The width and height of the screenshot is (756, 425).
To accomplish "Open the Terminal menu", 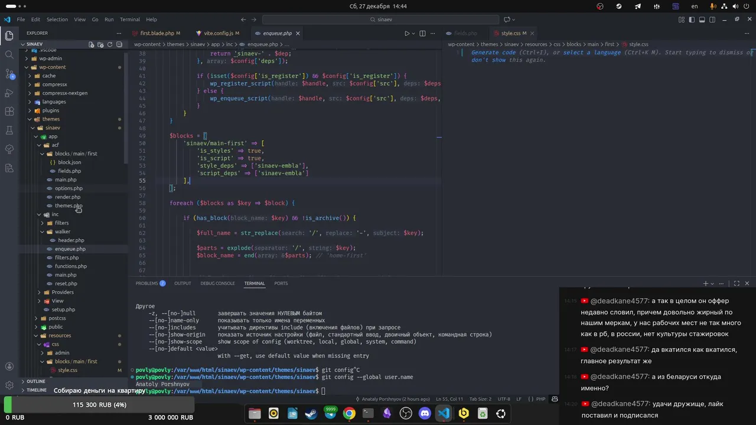I will coord(130,19).
